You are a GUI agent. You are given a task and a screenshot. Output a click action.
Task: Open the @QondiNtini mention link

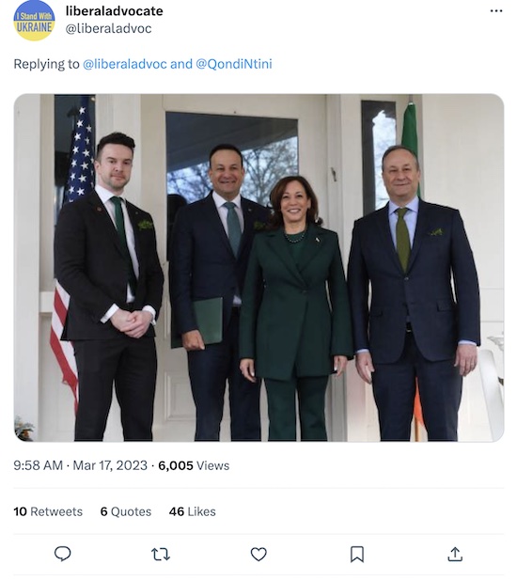(x=234, y=64)
